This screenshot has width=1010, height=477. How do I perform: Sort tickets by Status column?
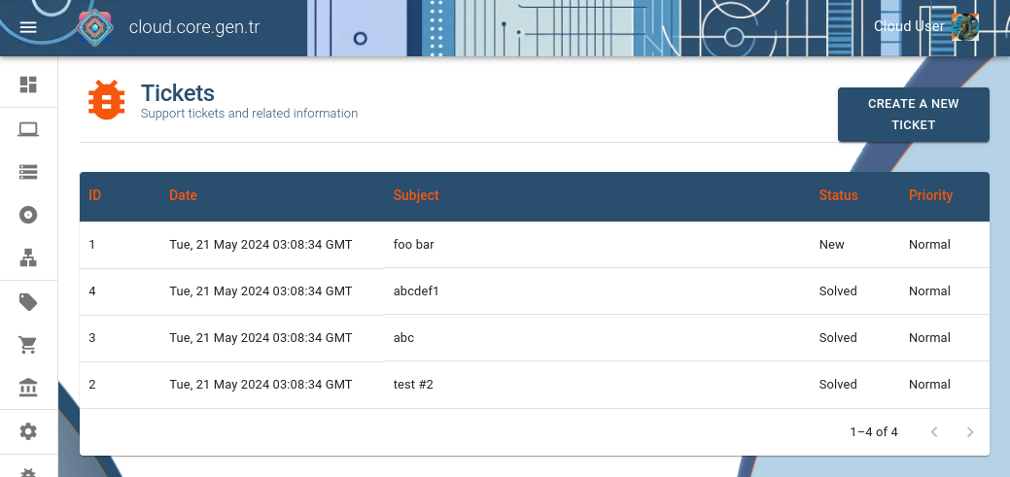839,195
